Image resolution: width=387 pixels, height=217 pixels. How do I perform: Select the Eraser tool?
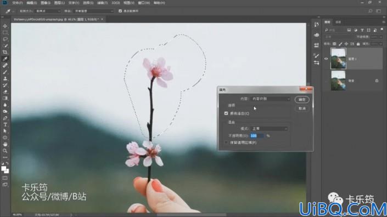(x=5, y=92)
